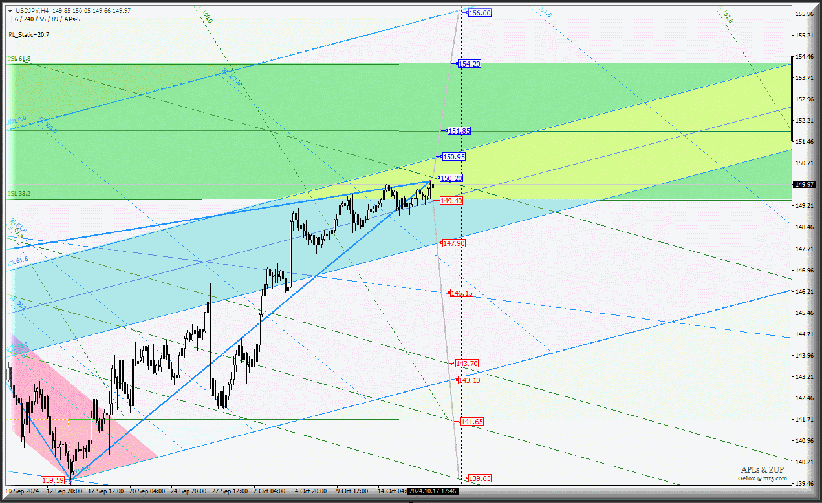
Task: Click the red 146.15 price label
Action: tap(461, 293)
